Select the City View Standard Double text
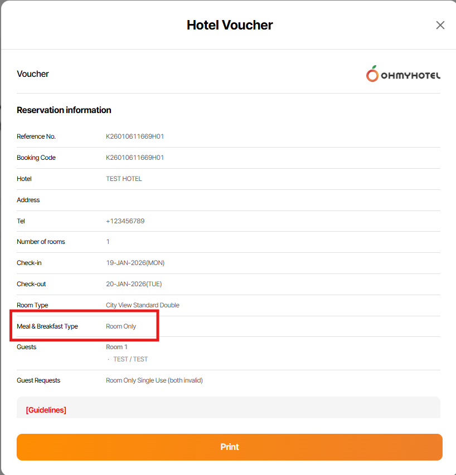Viewport: 456px width, 475px height. (143, 305)
